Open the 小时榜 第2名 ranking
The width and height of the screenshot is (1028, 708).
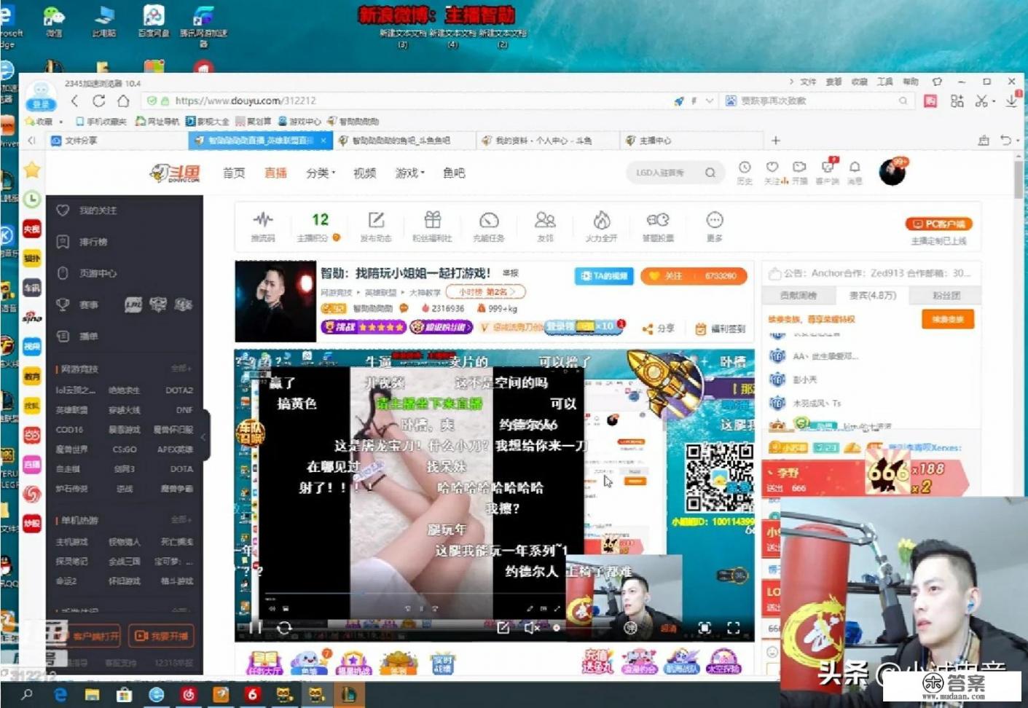tap(486, 292)
